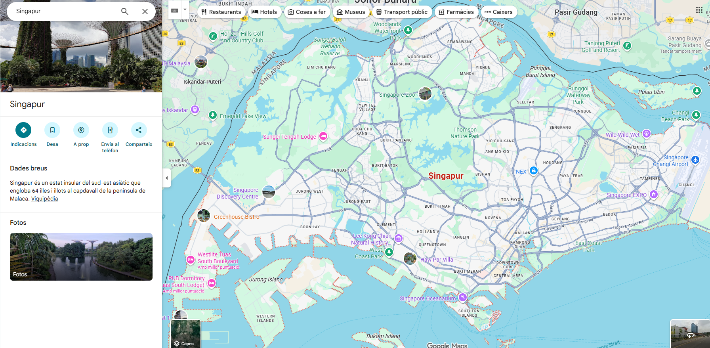Viewport: 710px width, 348px height.
Task: Clear the search with the X icon
Action: [x=145, y=11]
